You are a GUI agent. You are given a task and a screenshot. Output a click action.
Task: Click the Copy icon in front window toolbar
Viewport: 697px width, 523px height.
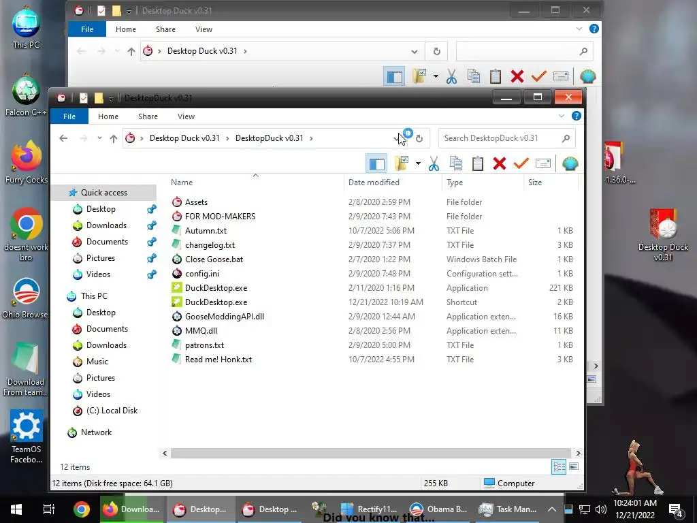pos(455,163)
